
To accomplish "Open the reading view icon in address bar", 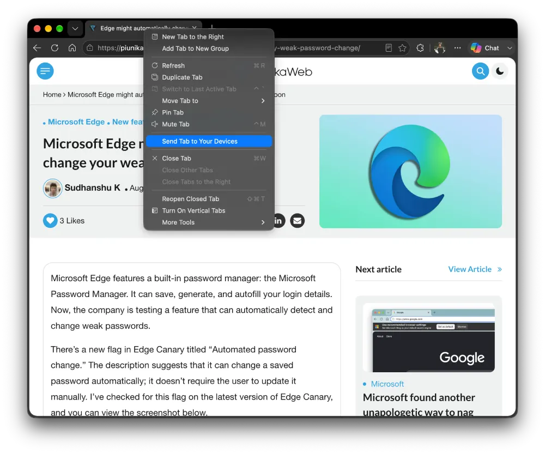I will [x=389, y=48].
